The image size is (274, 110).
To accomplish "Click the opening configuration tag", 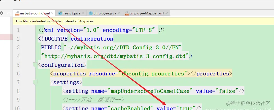I will click(x=62, y=65).
